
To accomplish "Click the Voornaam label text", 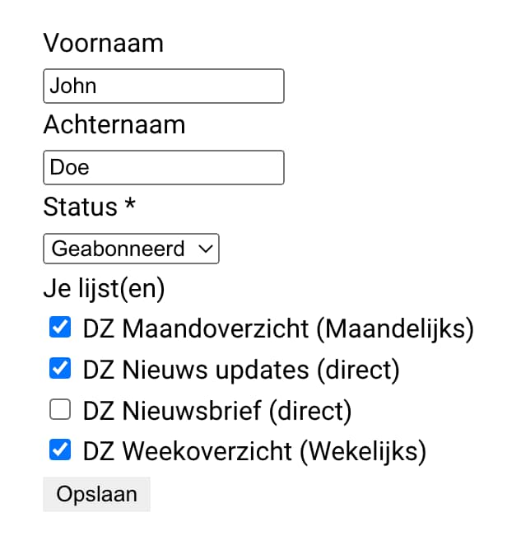I will 103,43.
